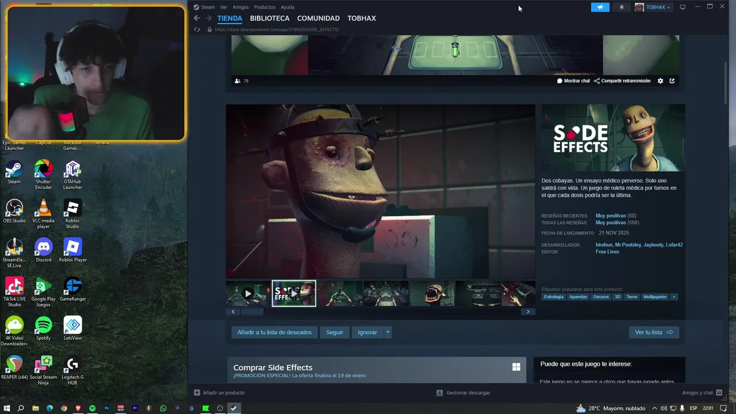
Task: Switch to the BIBLIOTECA tab
Action: click(x=270, y=18)
